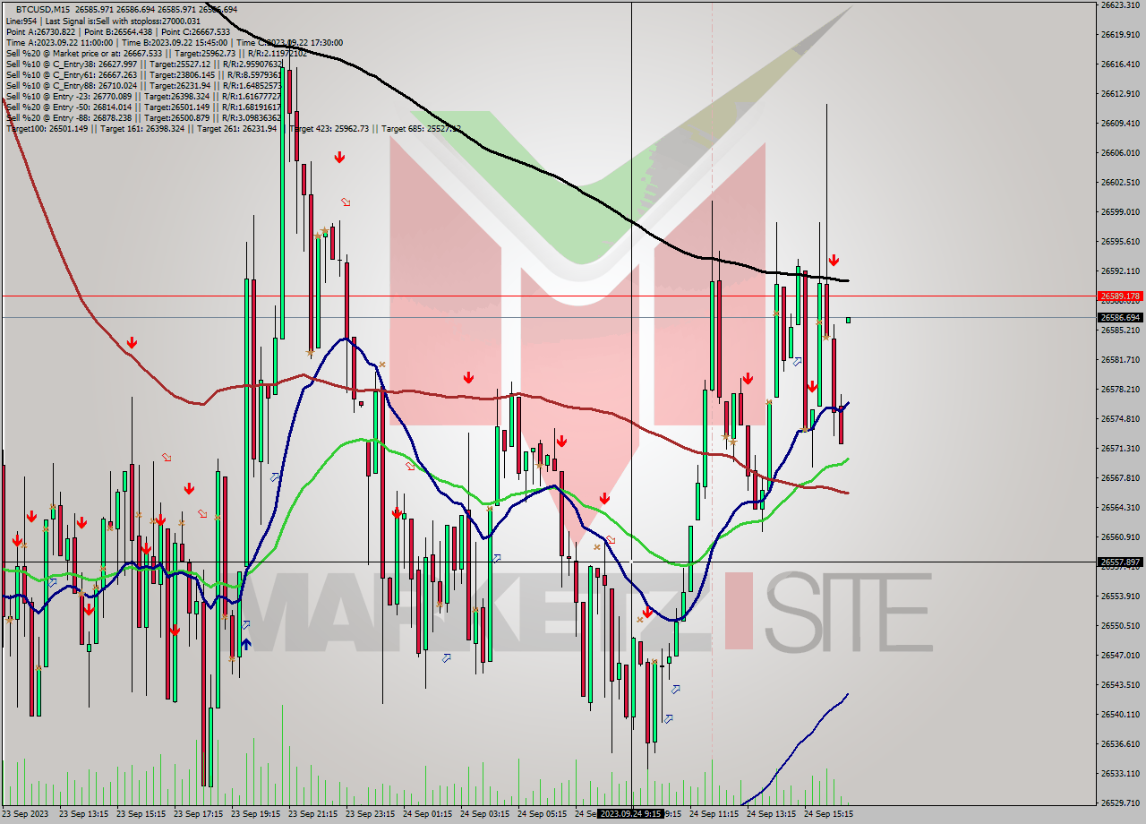The height and width of the screenshot is (824, 1146).
Task: Click the '24 Sep 01:15' time axis label
Action: [427, 814]
